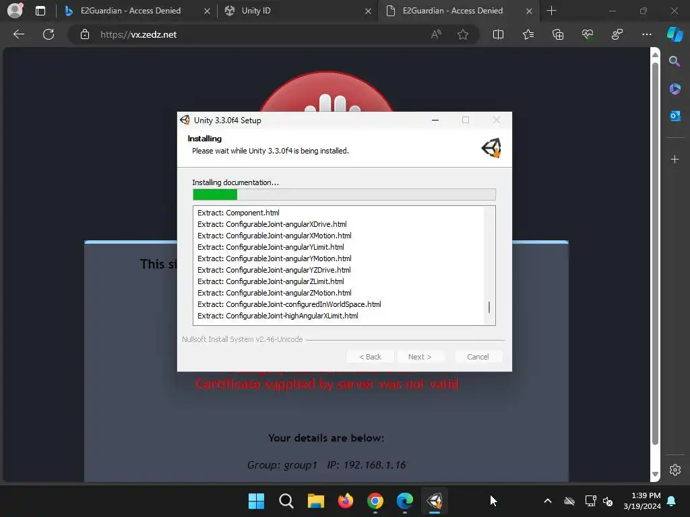690x517 pixels.
Task: Open the sidebar Search icon
Action: tap(675, 61)
